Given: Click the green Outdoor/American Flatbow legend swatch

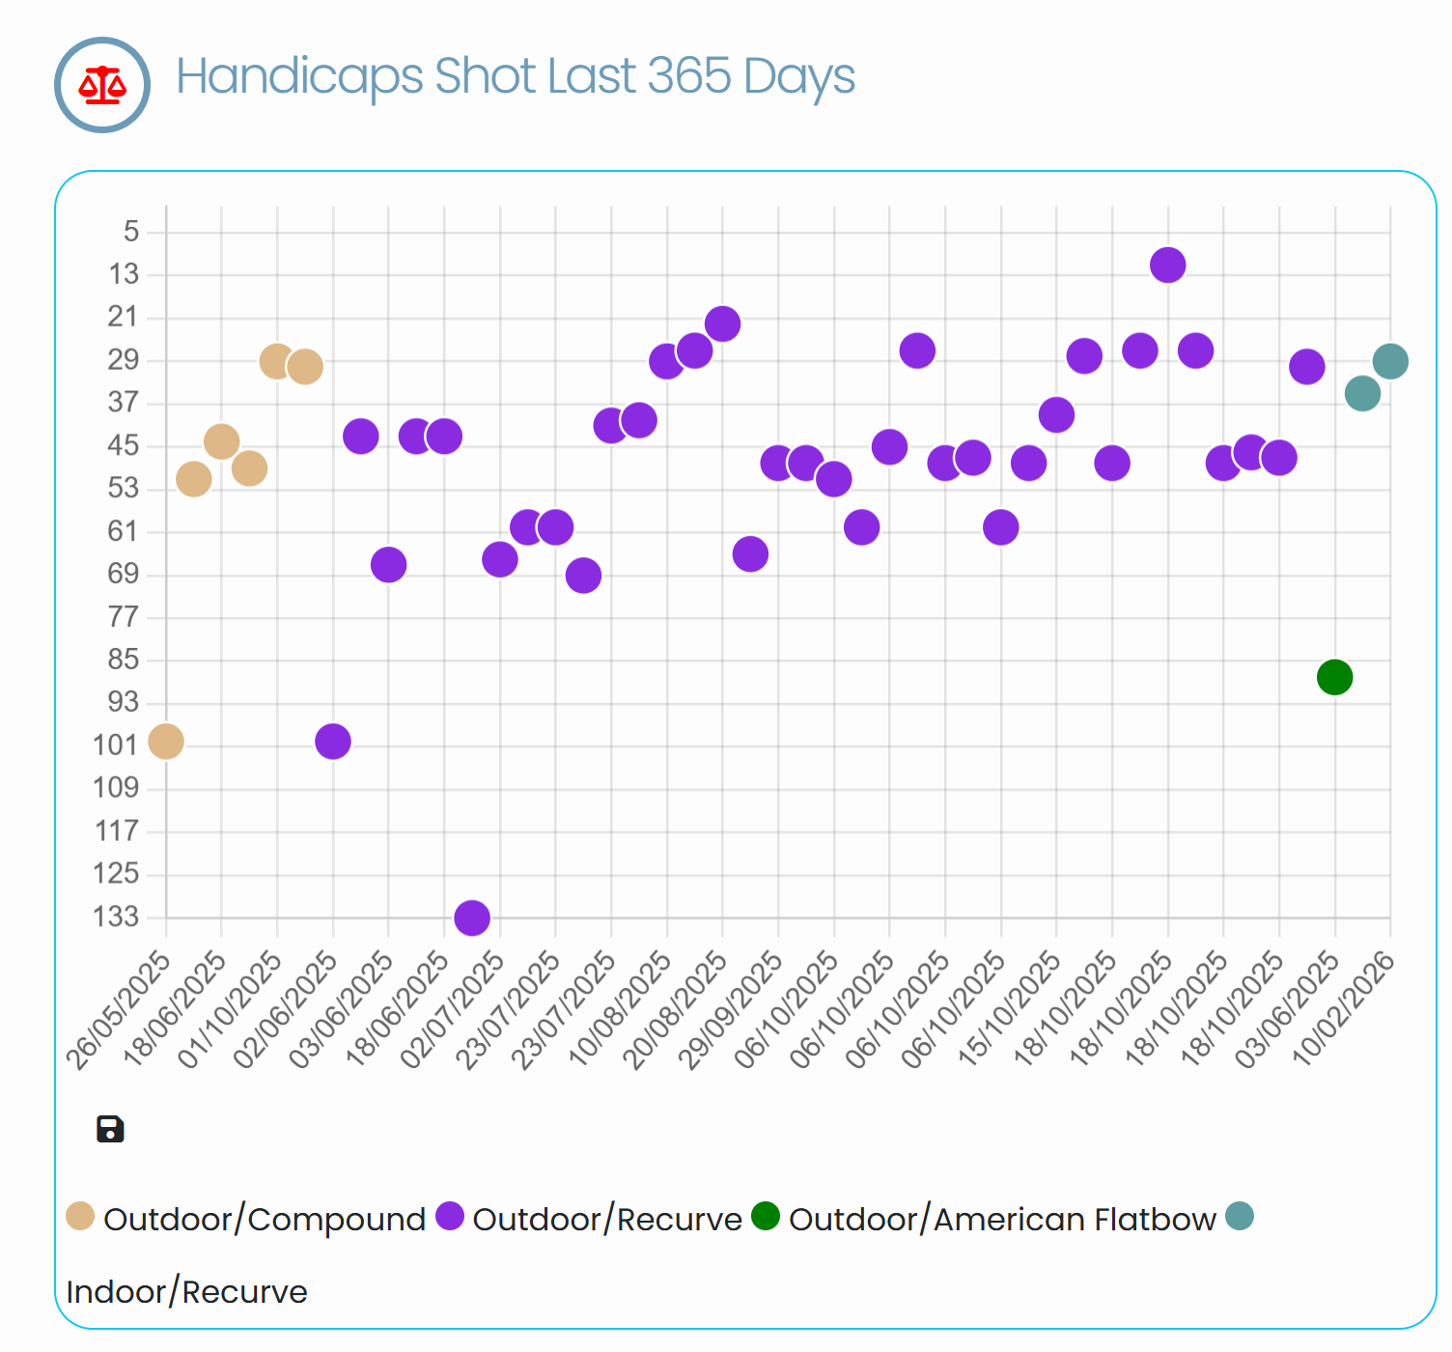Looking at the screenshot, I should pos(766,1217).
